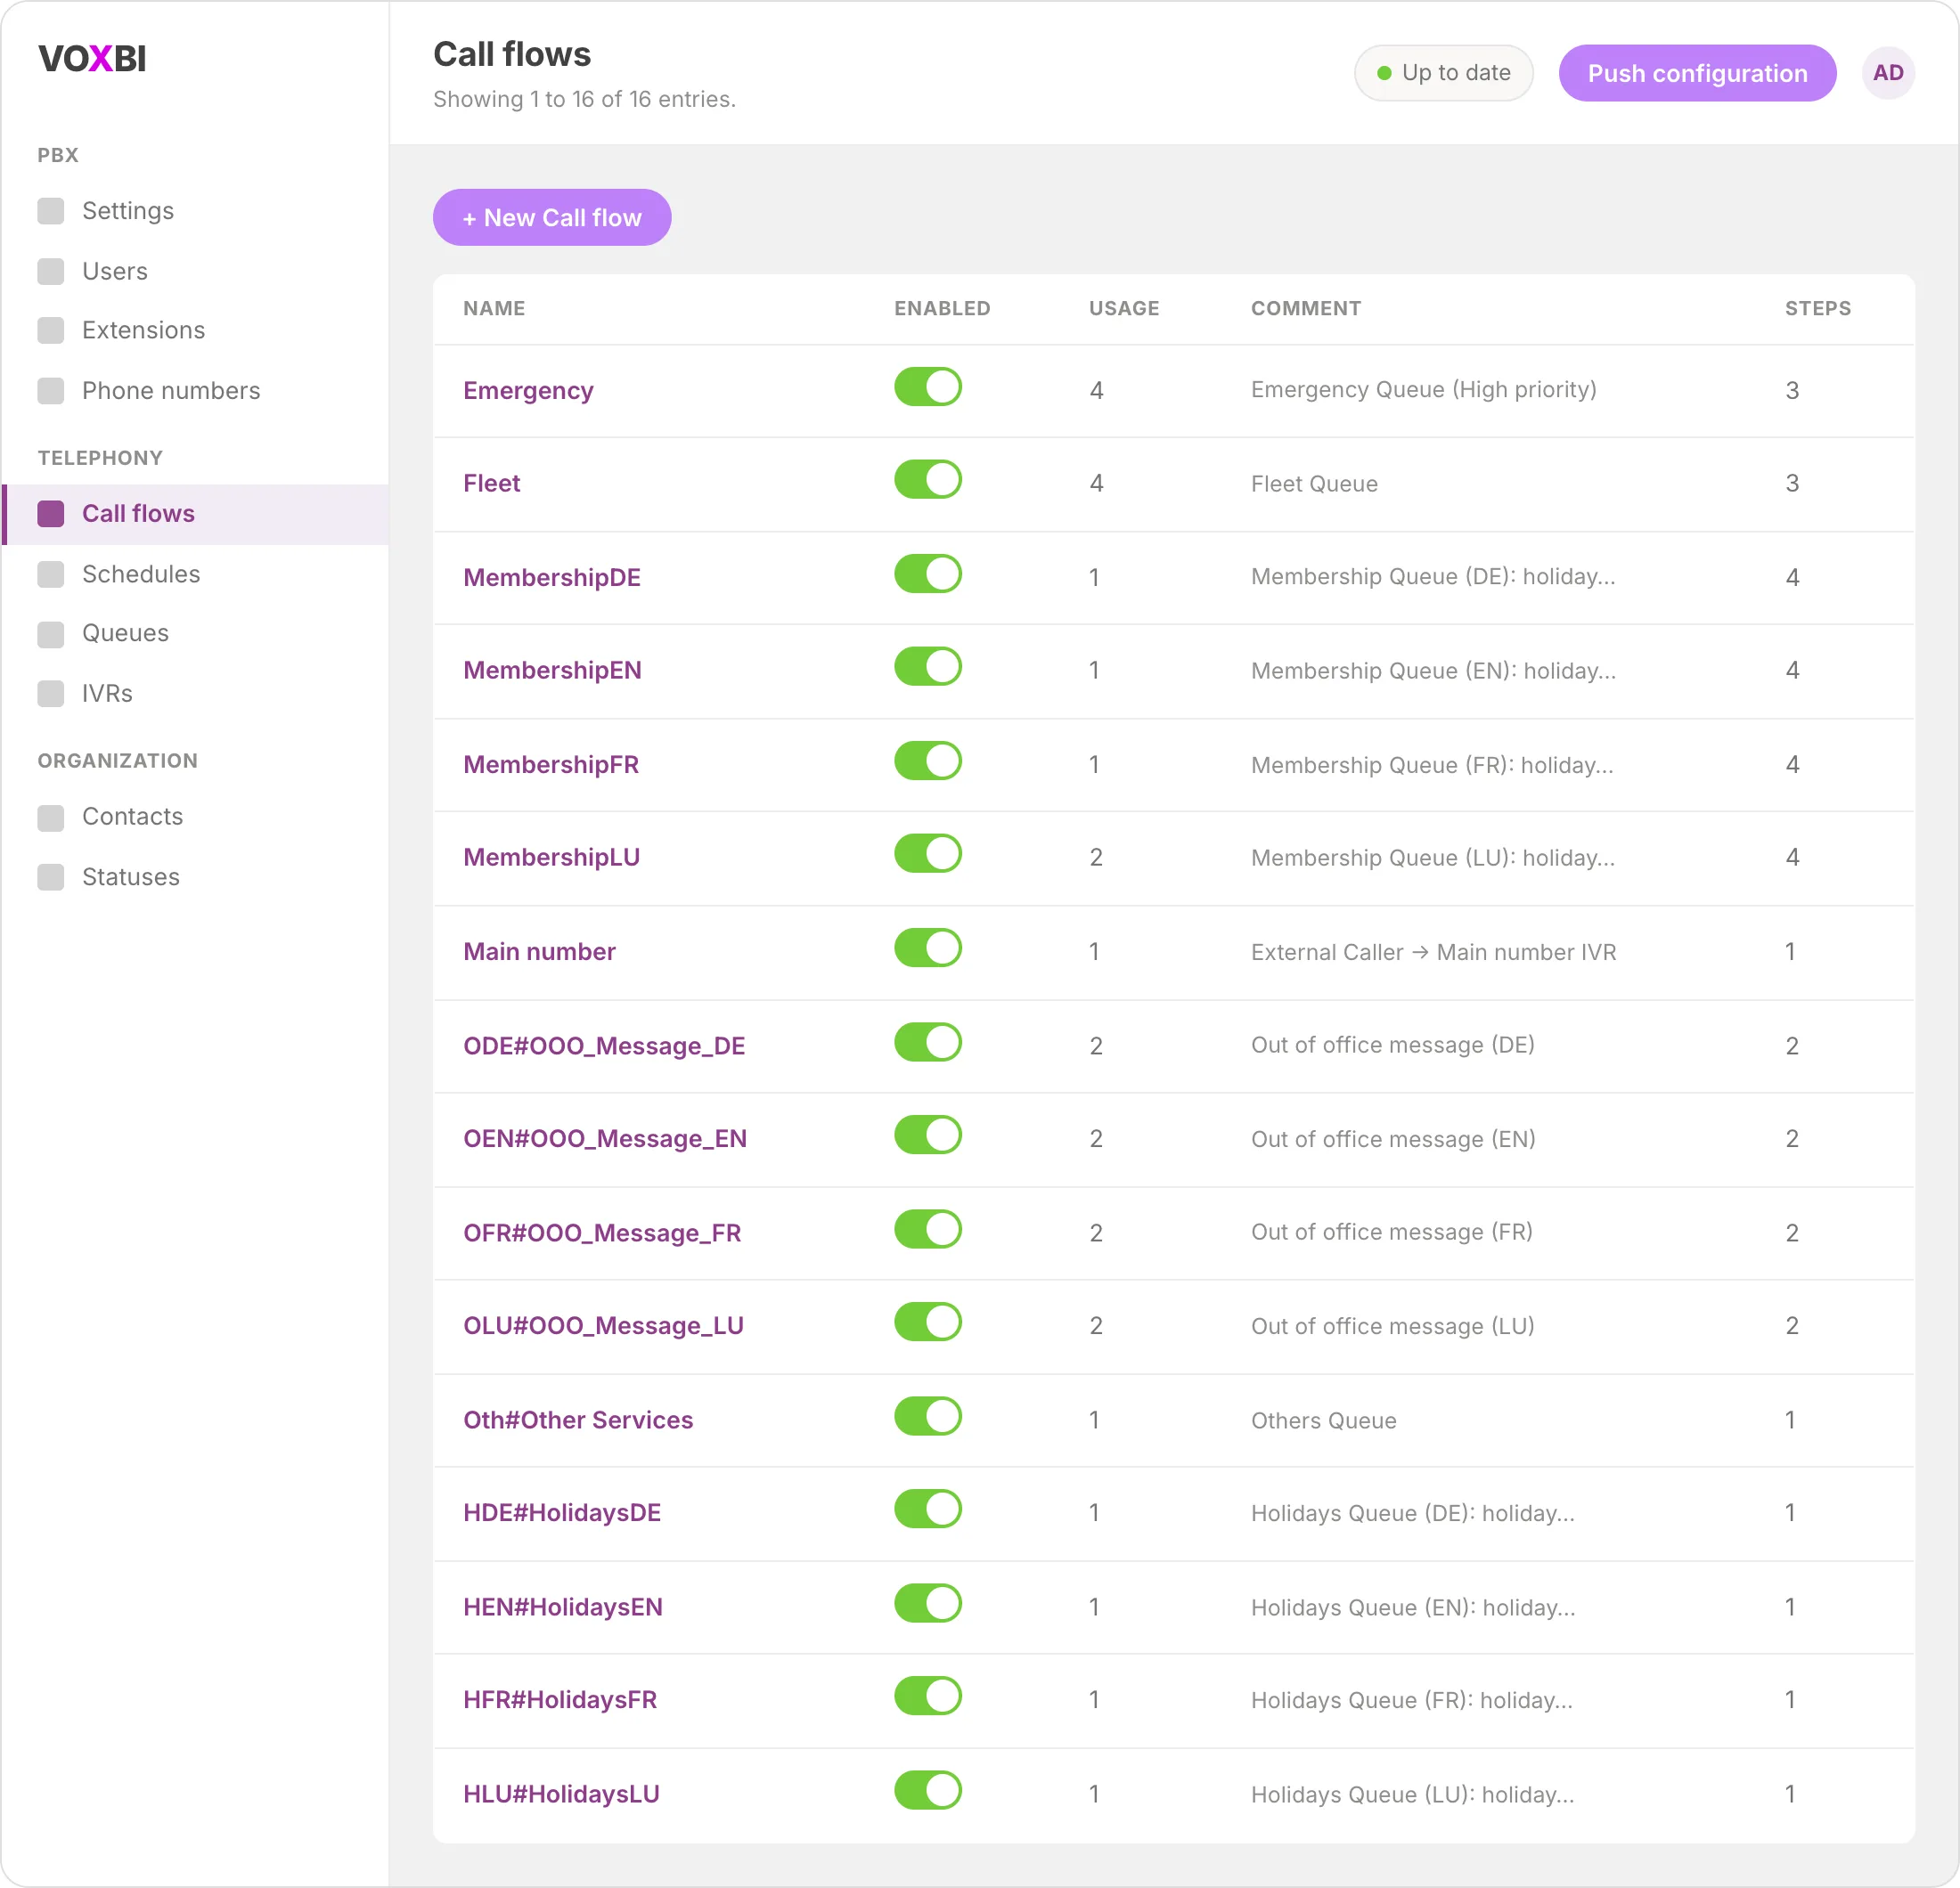Click Push configuration button
This screenshot has width=1960, height=1888.
1697,73
